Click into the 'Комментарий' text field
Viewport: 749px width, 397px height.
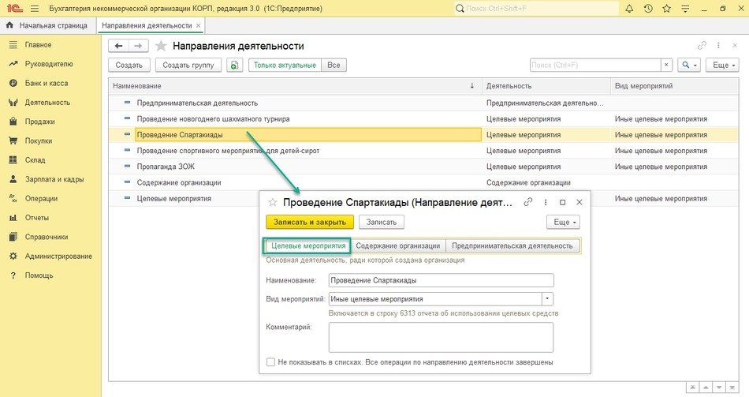(441, 337)
